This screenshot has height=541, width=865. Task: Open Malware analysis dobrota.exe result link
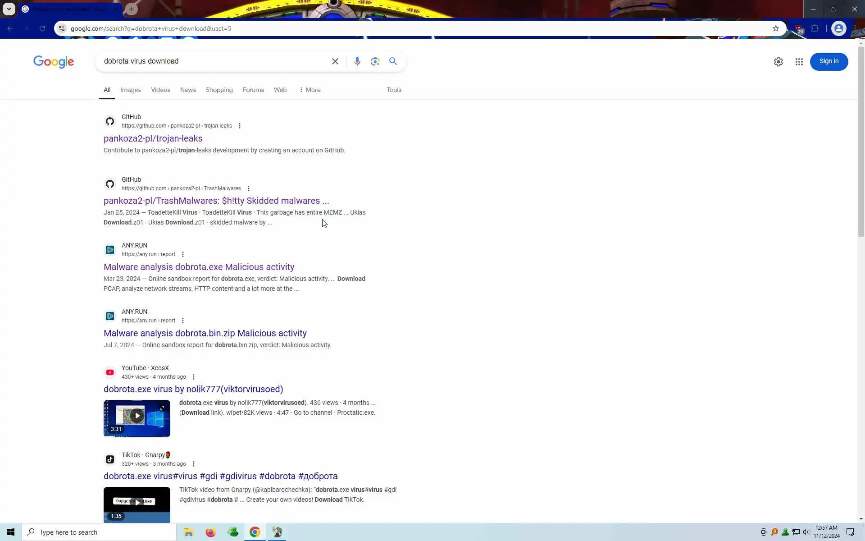199,267
